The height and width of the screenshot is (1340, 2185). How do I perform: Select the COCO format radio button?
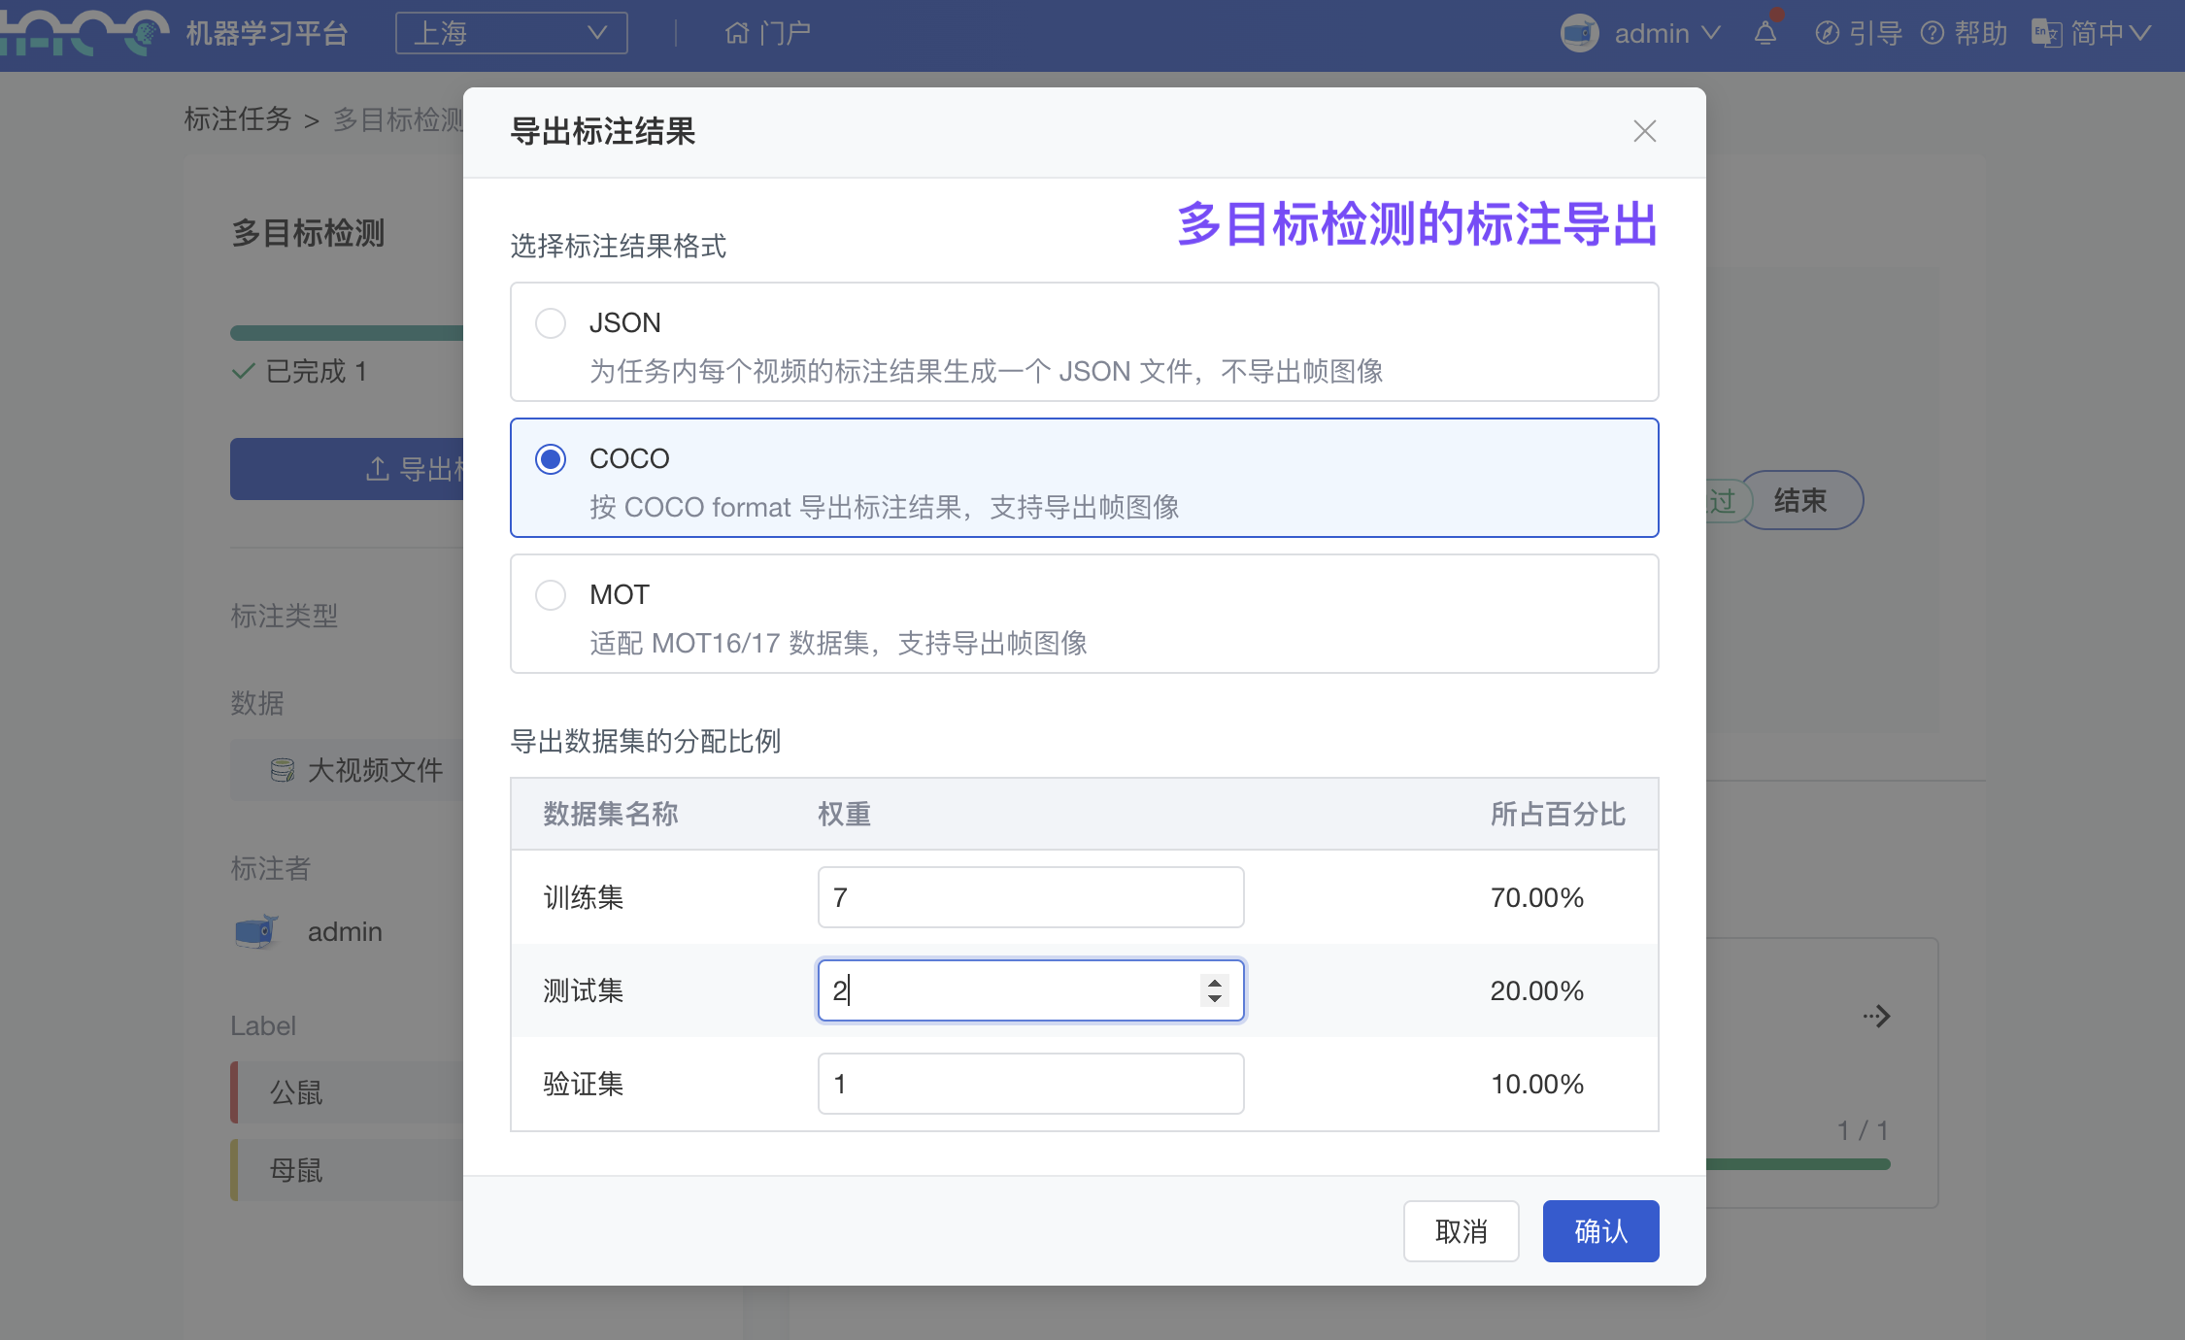coord(551,458)
